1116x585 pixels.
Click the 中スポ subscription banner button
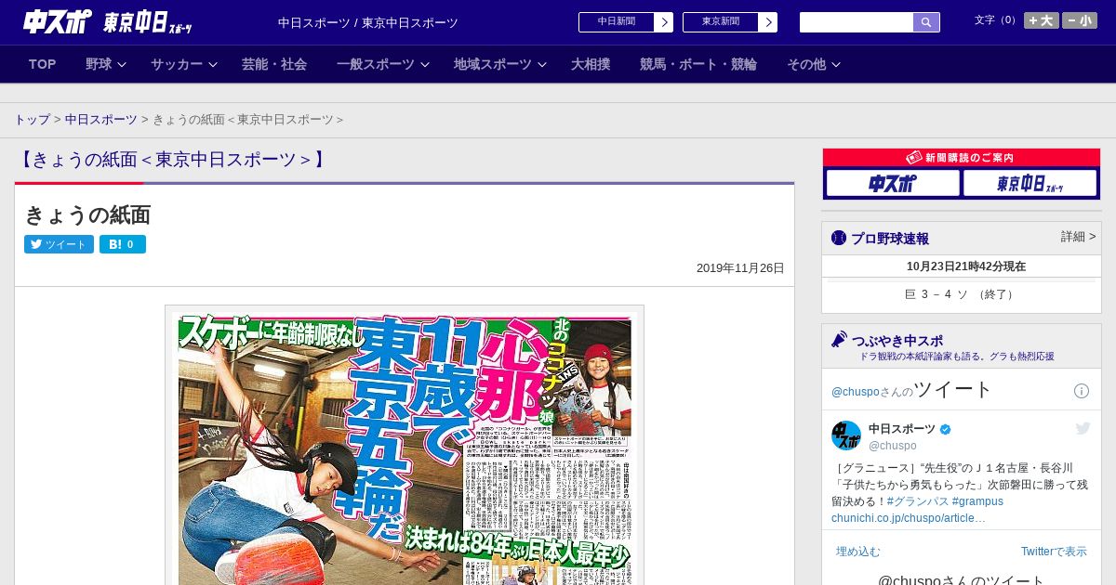(x=893, y=183)
